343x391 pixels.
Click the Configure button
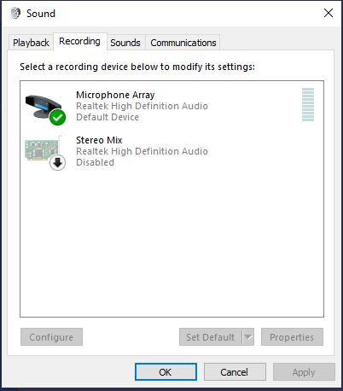[51, 337]
